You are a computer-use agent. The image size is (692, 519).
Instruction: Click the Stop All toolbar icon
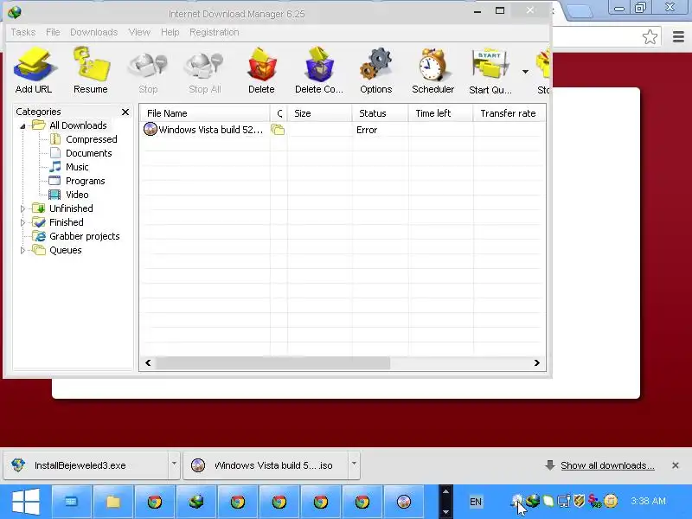pos(204,71)
